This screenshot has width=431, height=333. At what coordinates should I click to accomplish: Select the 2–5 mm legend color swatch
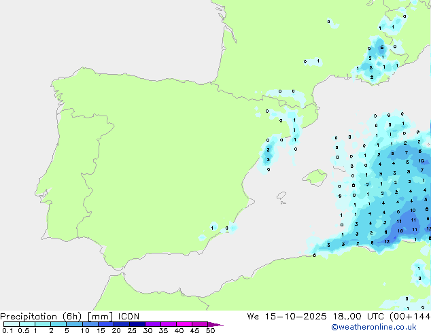[x=58, y=324]
